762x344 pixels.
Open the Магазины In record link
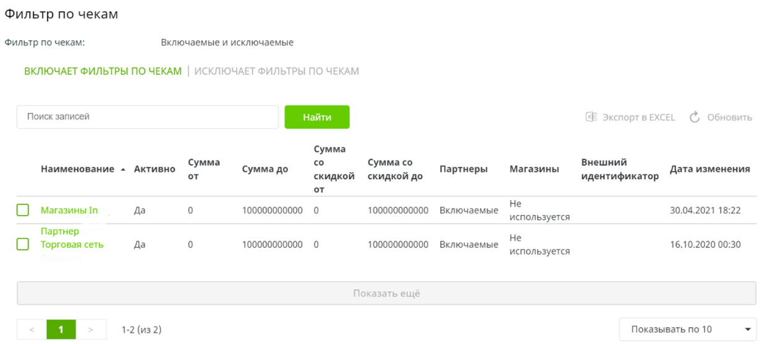(69, 211)
